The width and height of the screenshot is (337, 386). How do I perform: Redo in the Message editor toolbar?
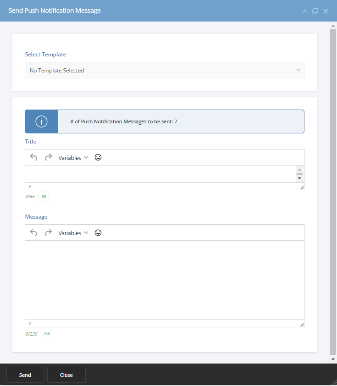(49, 232)
